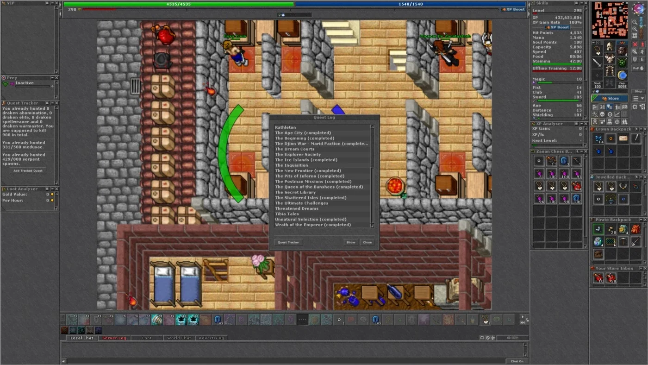Click the compass rose above the minimap
Viewport: 648px width, 365px height.
pyautogui.click(x=638, y=10)
